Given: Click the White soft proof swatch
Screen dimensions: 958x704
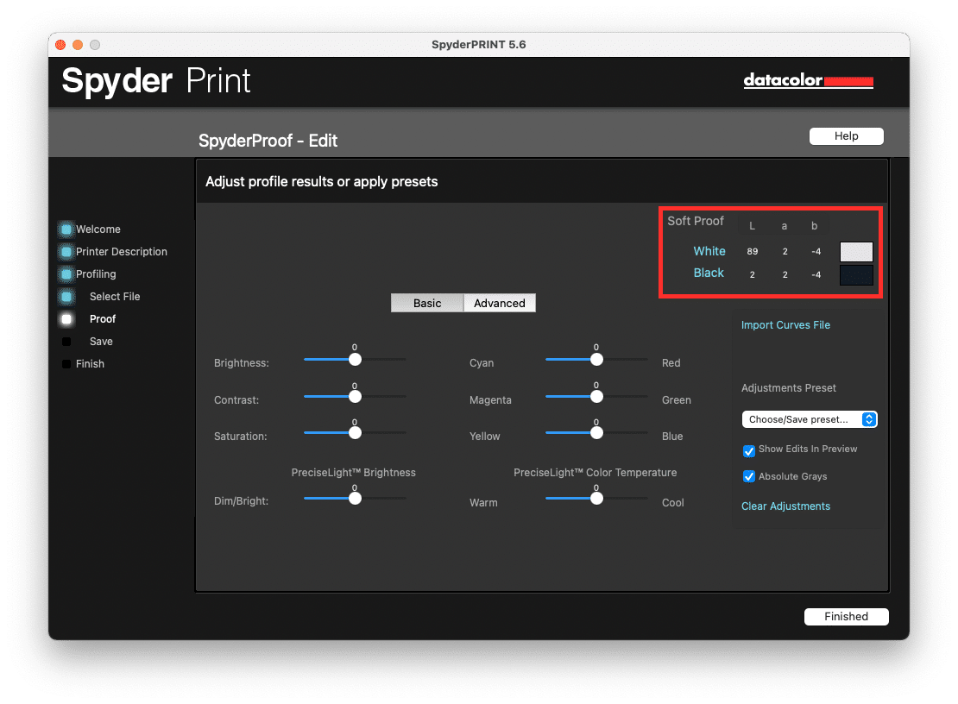Looking at the screenshot, I should pos(855,251).
